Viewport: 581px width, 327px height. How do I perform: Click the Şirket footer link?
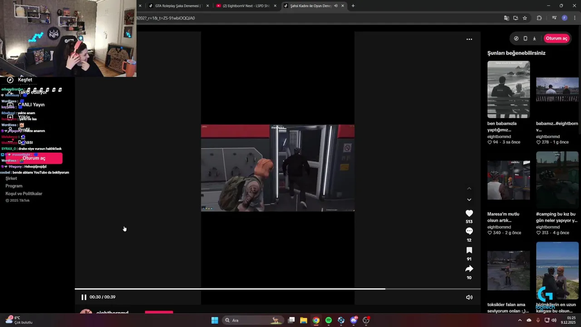coord(11,178)
